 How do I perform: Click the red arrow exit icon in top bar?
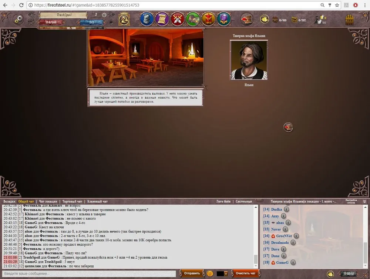(x=246, y=19)
